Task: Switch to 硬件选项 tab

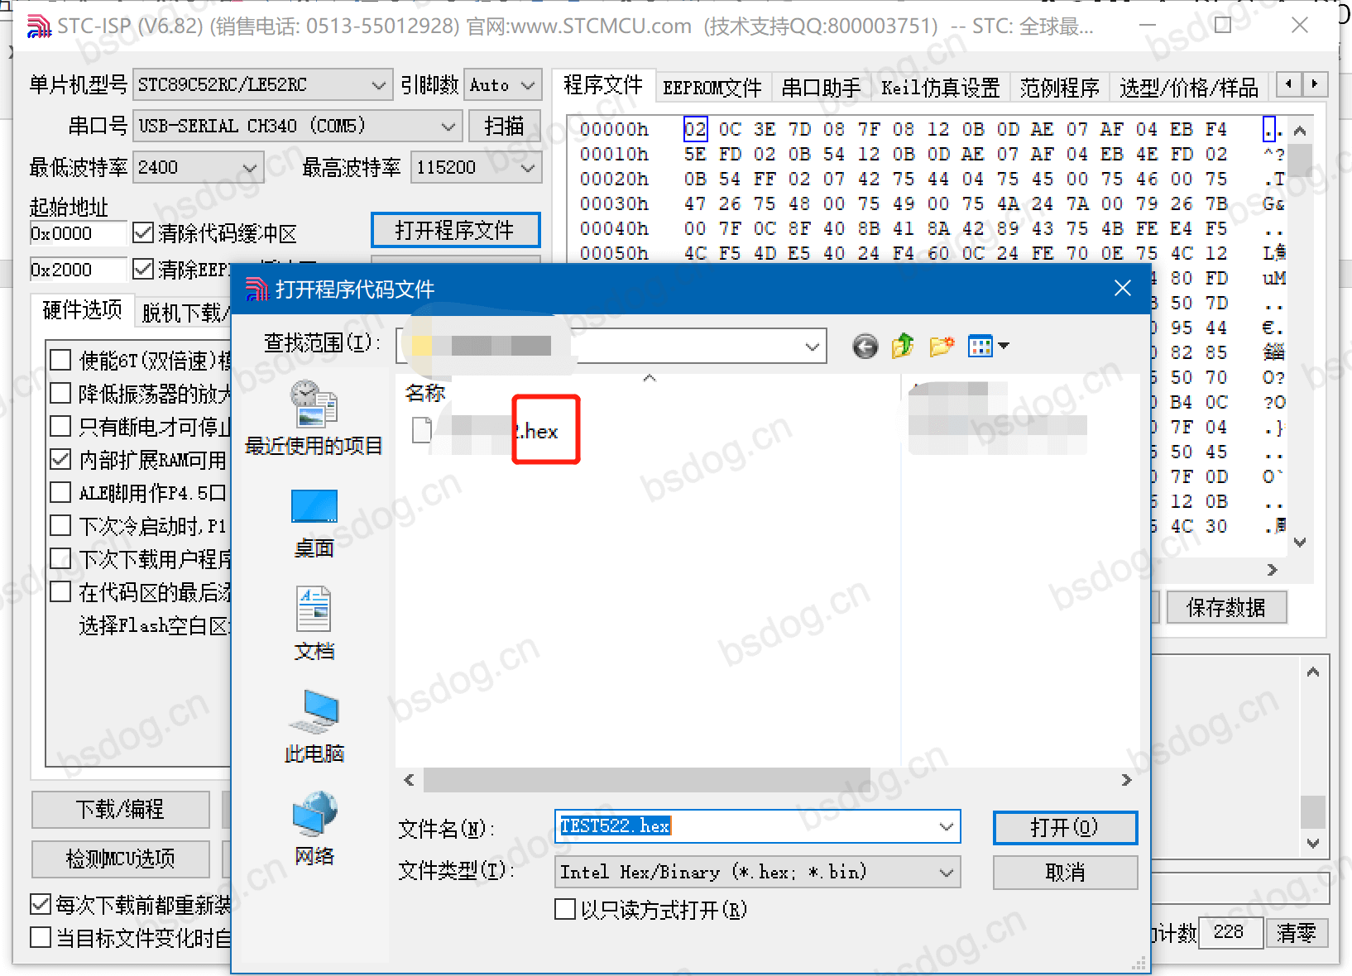Action: pyautogui.click(x=82, y=310)
